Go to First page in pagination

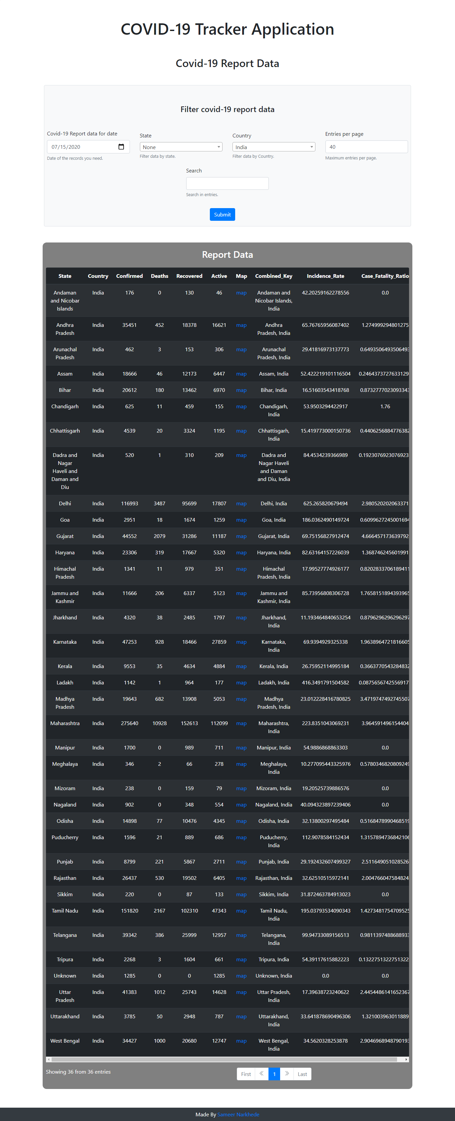click(246, 1074)
